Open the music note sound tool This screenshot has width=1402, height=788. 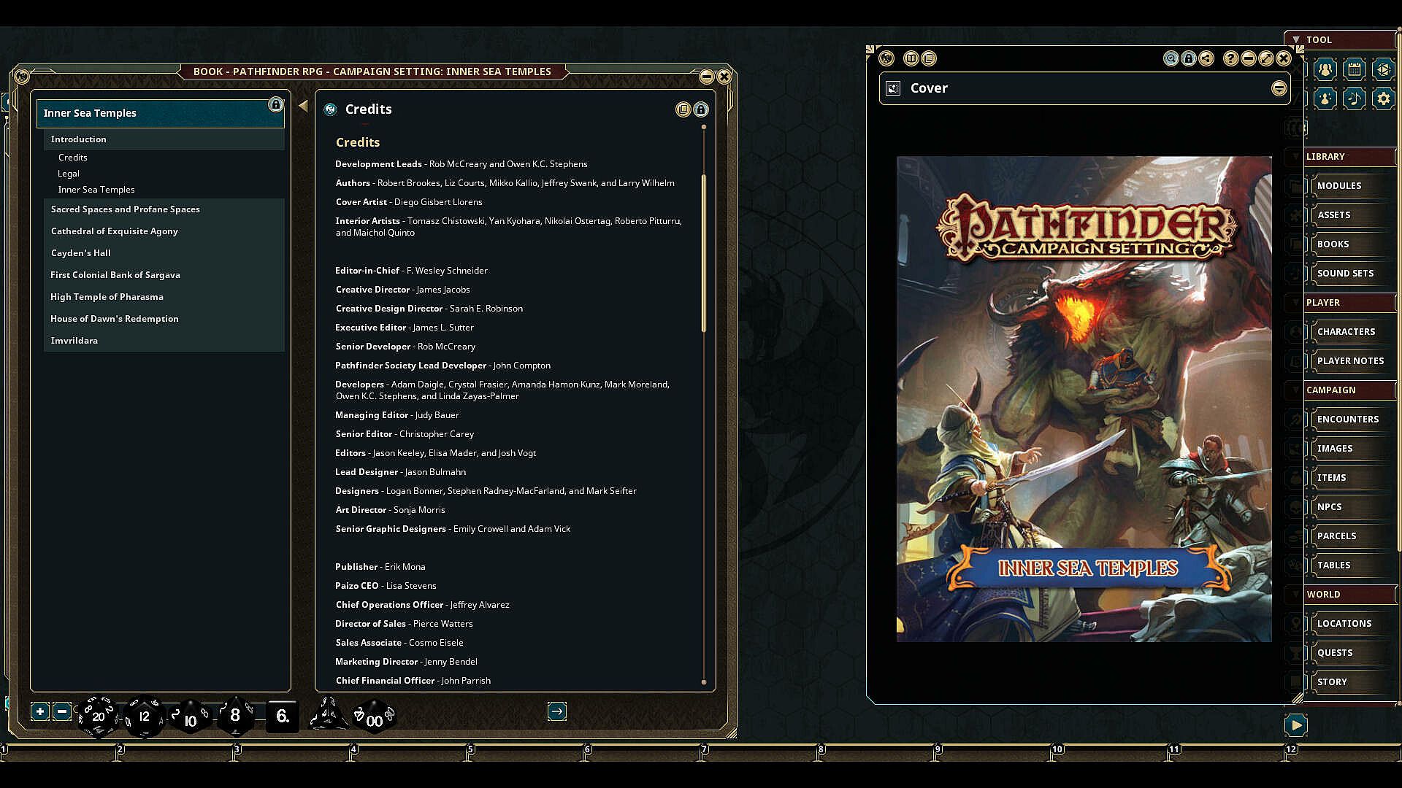coord(1354,98)
